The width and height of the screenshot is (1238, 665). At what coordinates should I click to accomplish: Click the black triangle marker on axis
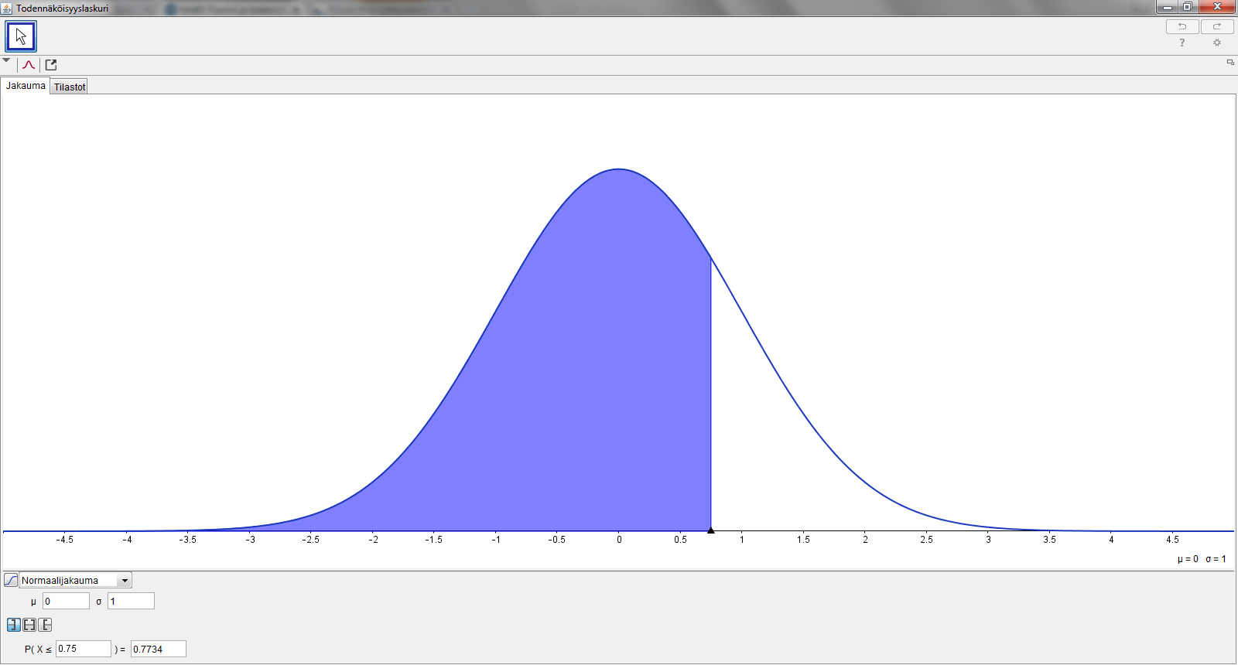tap(711, 530)
